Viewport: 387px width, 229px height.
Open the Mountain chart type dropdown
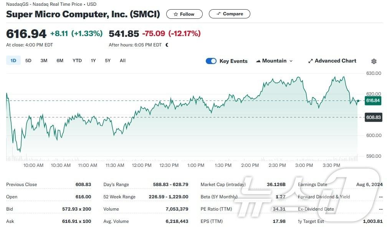(x=274, y=61)
